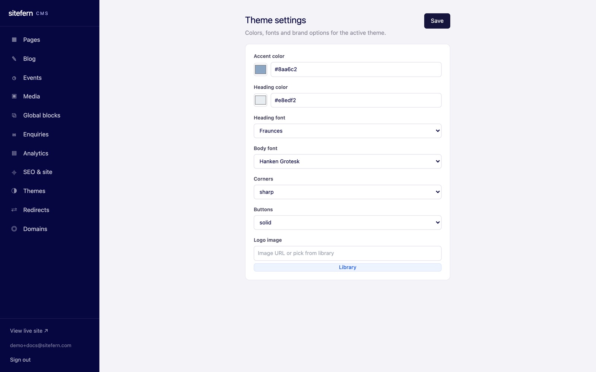Click the Accent color hex field
The image size is (596, 372).
pos(356,70)
